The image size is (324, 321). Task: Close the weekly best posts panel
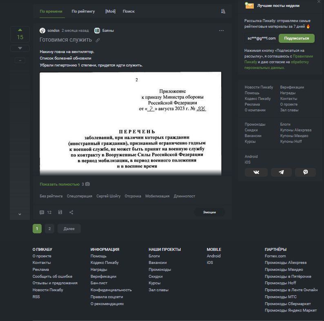(x=319, y=2)
